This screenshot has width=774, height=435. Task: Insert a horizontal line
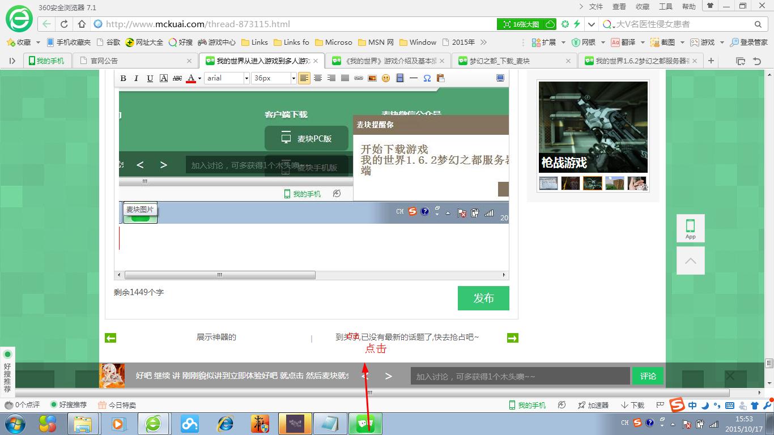tap(414, 78)
